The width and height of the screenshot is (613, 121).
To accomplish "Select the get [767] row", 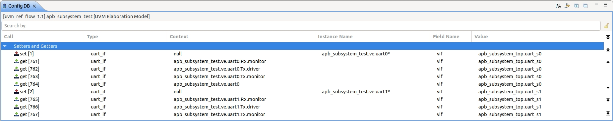I will point(302,114).
